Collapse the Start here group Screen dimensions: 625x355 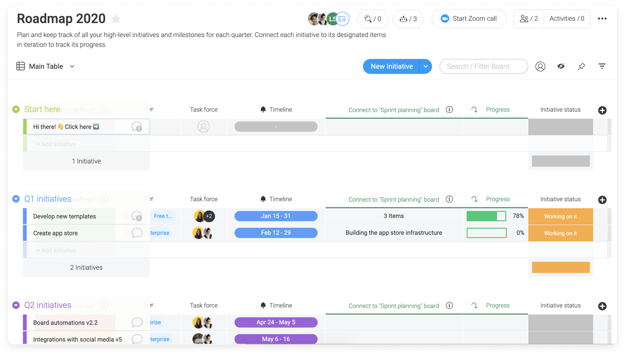(16, 109)
